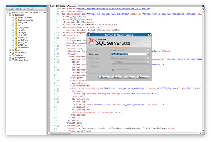Click the text "dbo_BIDIM_Empresas" on line 37
This screenshot has height=142, width=211.
tap(133, 104)
